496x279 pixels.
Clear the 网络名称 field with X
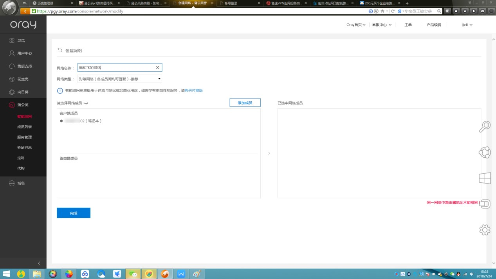[x=157, y=68]
